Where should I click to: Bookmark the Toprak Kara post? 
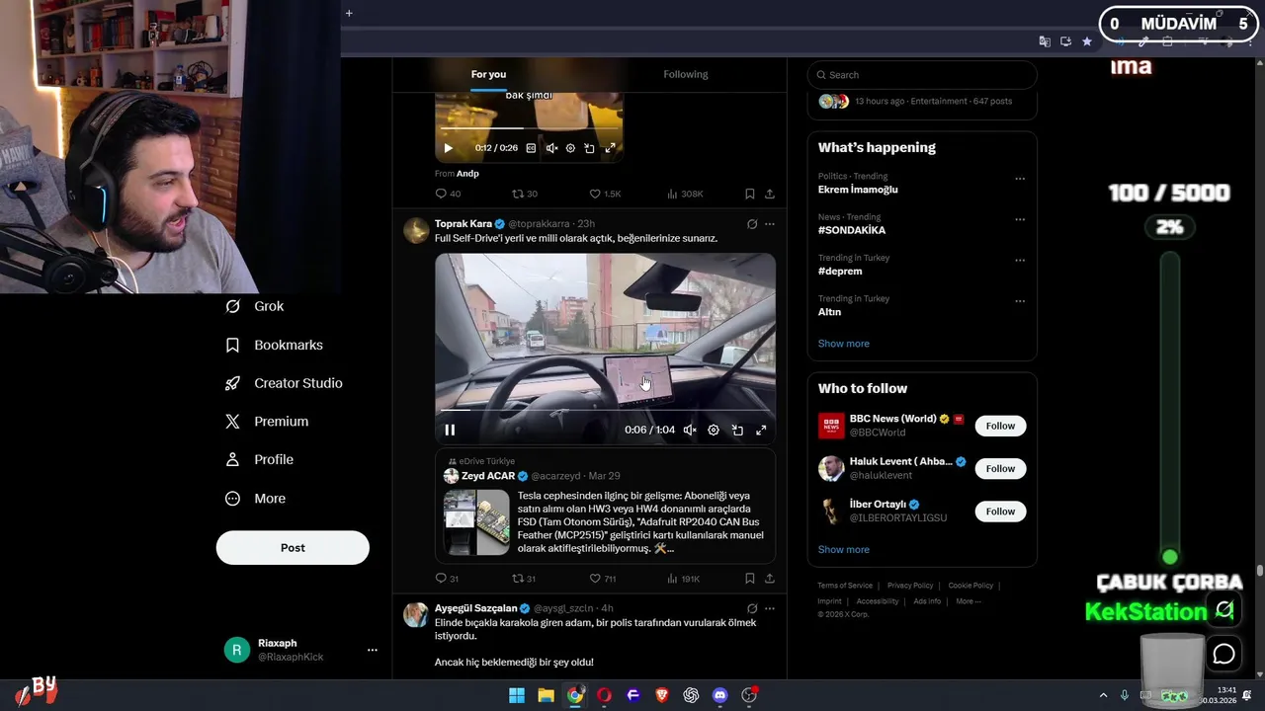(749, 579)
